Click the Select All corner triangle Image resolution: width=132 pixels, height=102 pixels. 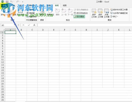pos(4,30)
